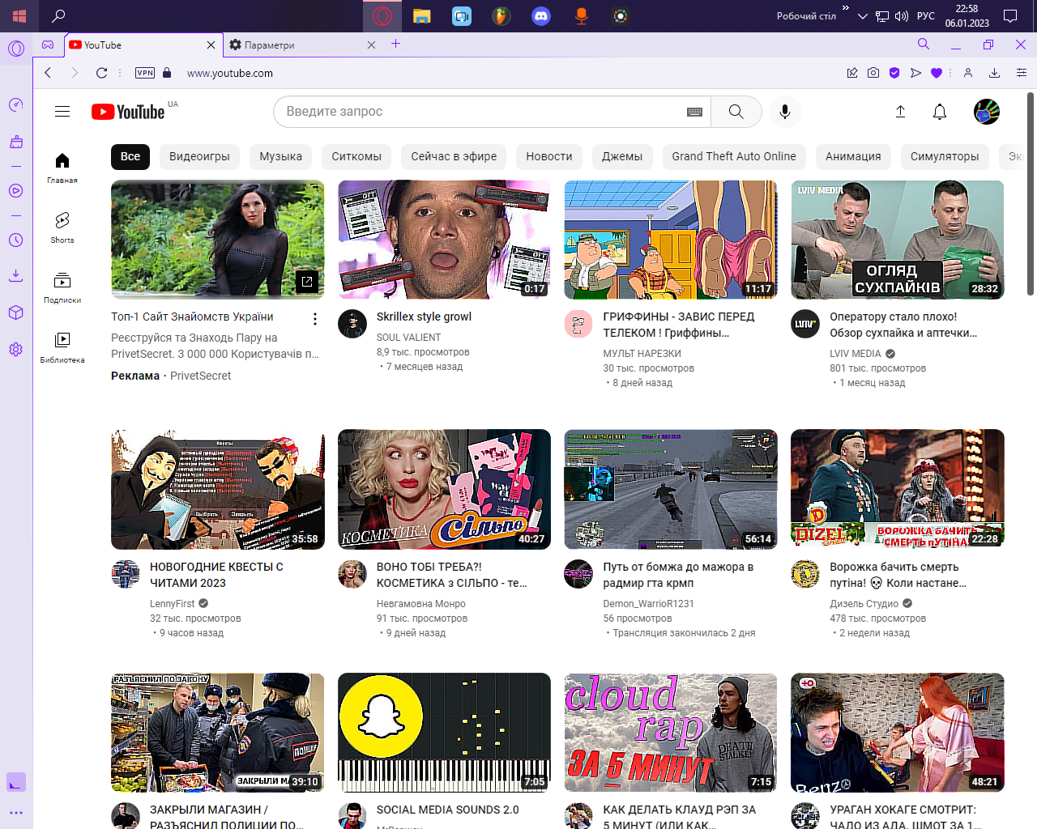Open three-dot menu on the PrivetSecret ad
1037x829 pixels.
click(315, 319)
